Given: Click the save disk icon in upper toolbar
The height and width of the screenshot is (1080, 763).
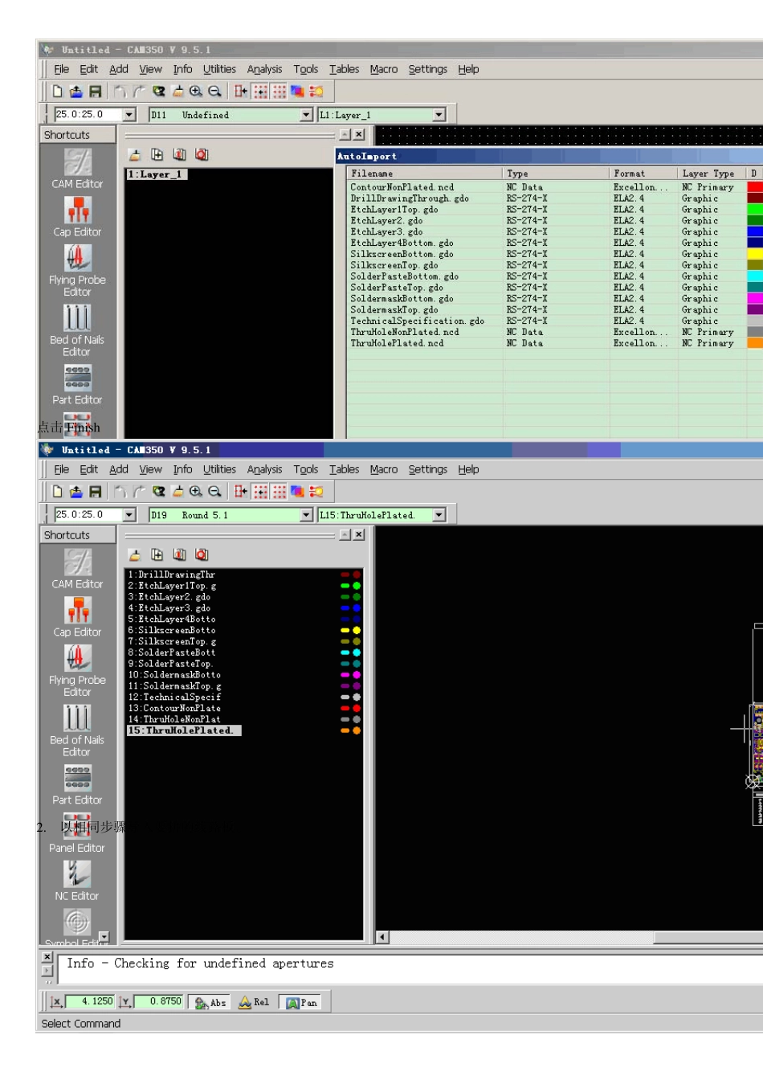Looking at the screenshot, I should tap(96, 92).
